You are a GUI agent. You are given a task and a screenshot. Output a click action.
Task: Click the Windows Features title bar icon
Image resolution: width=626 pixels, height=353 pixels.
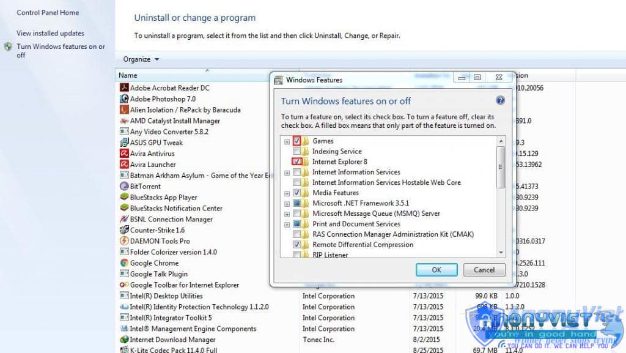click(x=278, y=80)
